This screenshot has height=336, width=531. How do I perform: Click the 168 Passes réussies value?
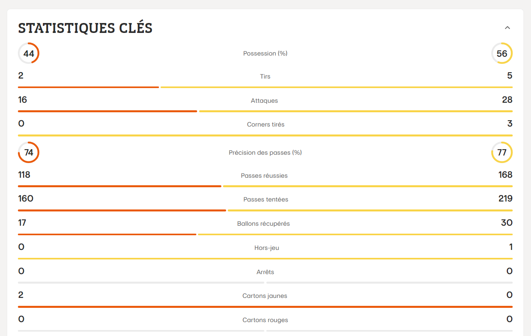point(505,175)
